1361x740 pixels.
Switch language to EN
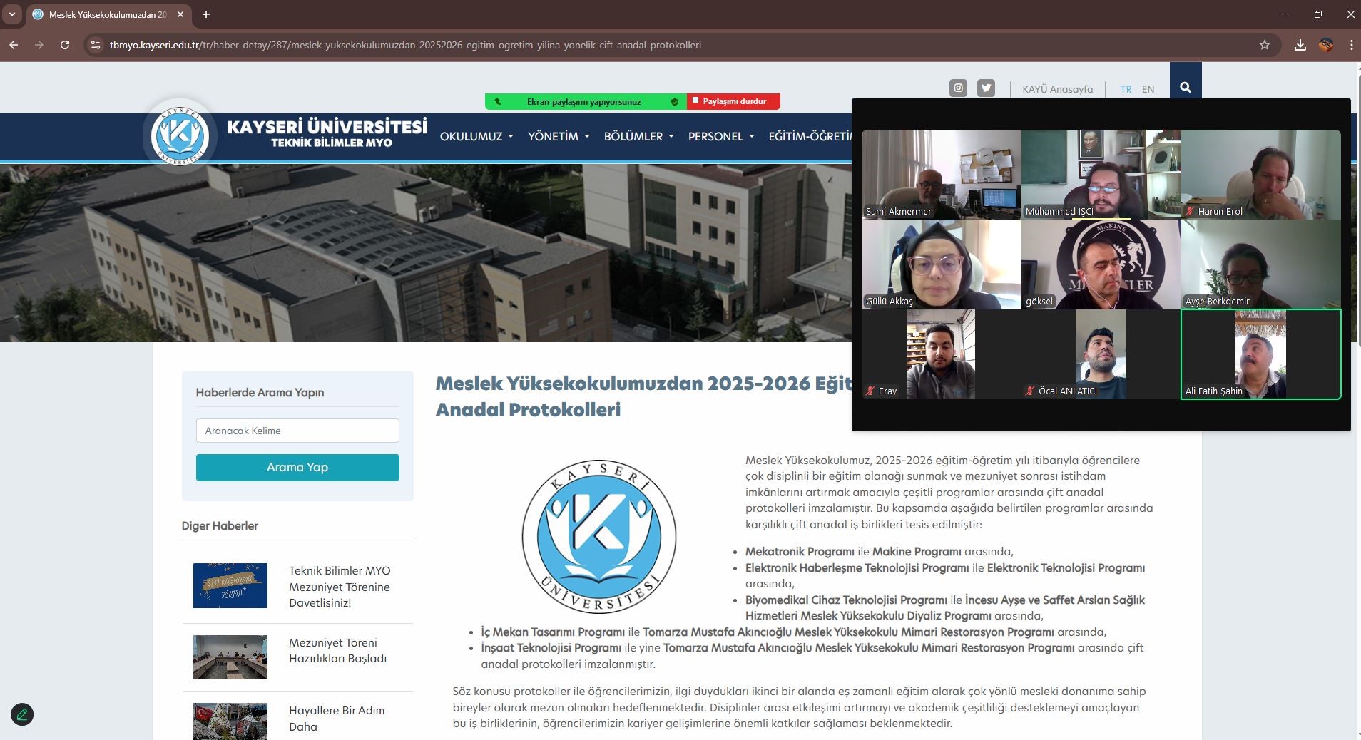pos(1148,89)
